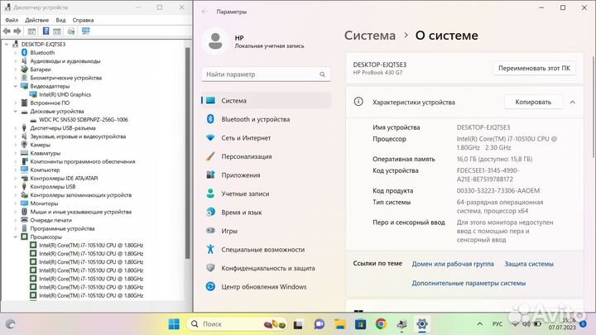Click the Bluetooth device category icon
Viewport: 596px width, 335px height.
click(24, 52)
